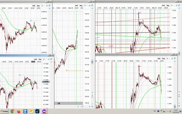Click Buy in the 73.7000 chart window
This screenshot has height=114, width=182.
point(40,59)
